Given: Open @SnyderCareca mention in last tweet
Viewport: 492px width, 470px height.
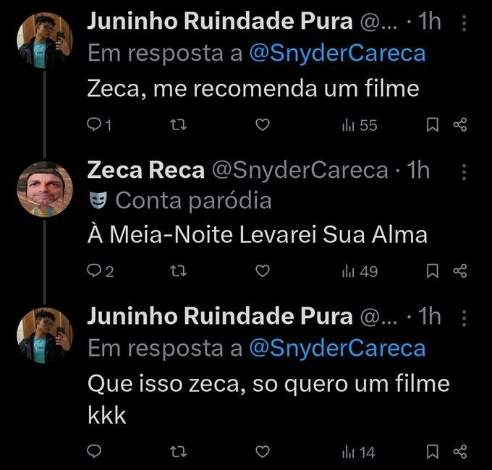Looking at the screenshot, I should coord(336,349).
